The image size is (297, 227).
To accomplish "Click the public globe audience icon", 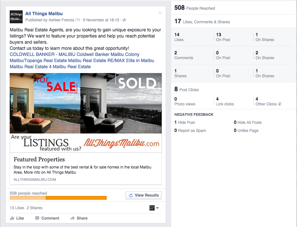I will [125, 20].
